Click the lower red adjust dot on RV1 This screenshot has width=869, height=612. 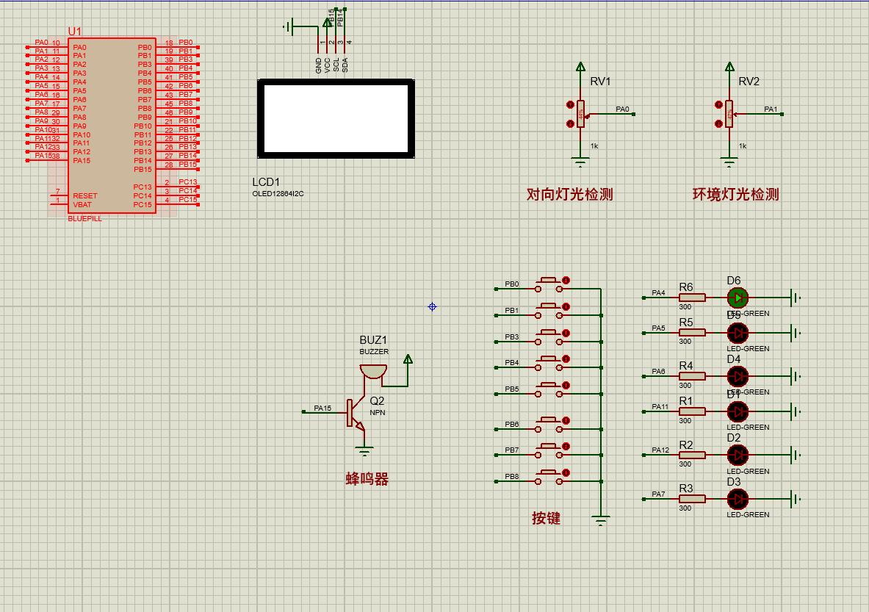tap(570, 123)
